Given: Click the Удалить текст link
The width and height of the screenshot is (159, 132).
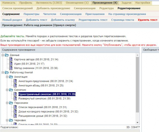Looking at the screenshot, I should 147,20.
